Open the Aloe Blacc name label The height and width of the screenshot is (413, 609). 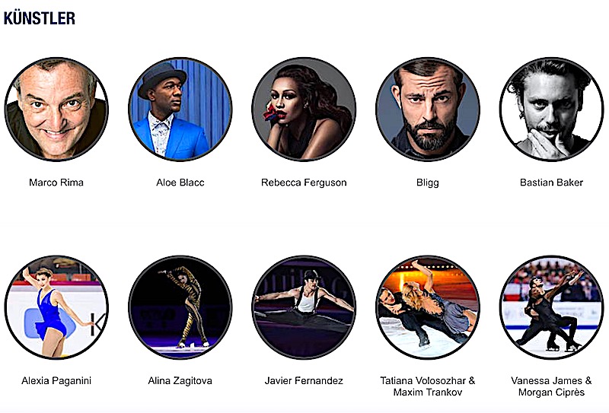coord(180,183)
